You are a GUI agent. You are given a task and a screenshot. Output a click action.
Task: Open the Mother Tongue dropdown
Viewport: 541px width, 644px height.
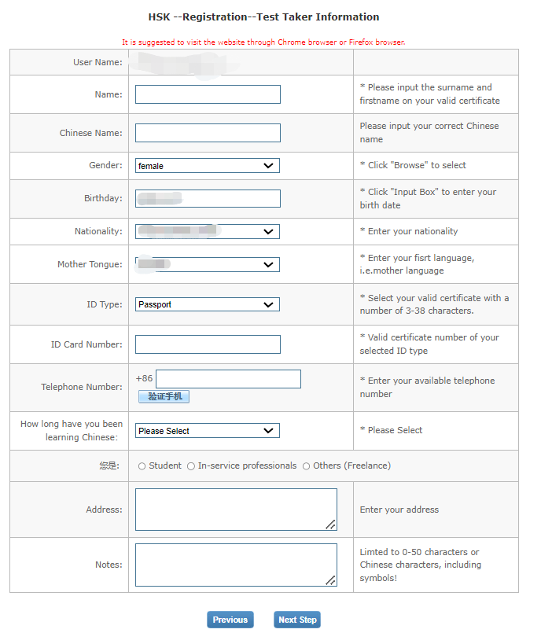208,265
